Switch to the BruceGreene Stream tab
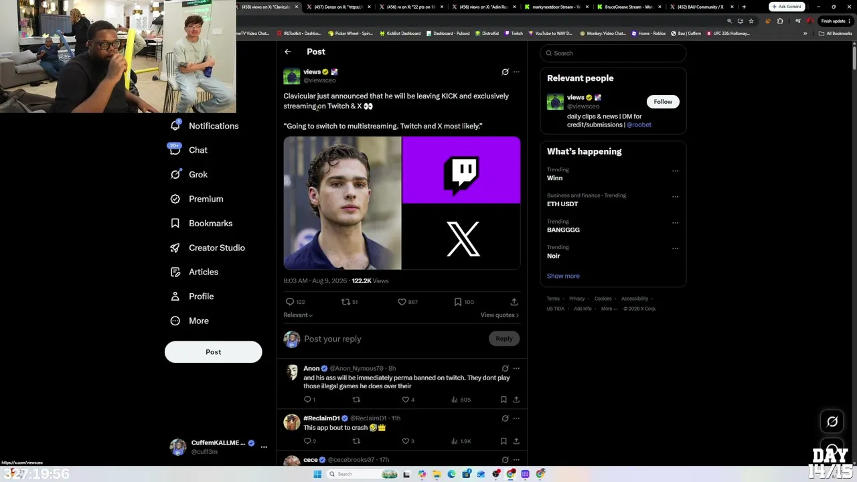 coord(629,7)
